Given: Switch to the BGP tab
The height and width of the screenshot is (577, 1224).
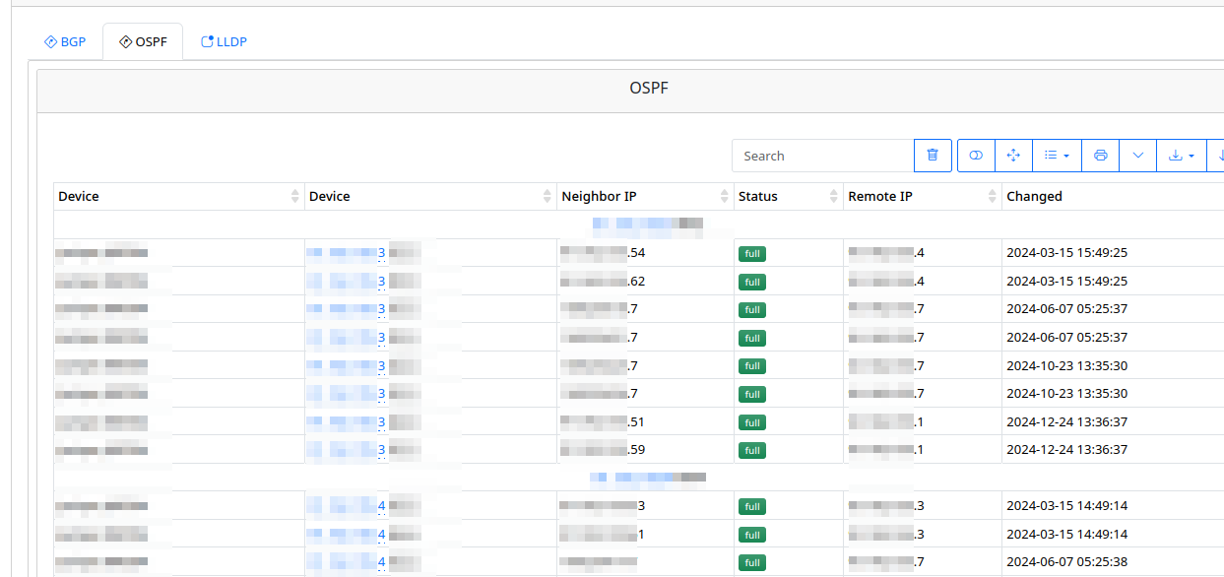Looking at the screenshot, I should [65, 42].
